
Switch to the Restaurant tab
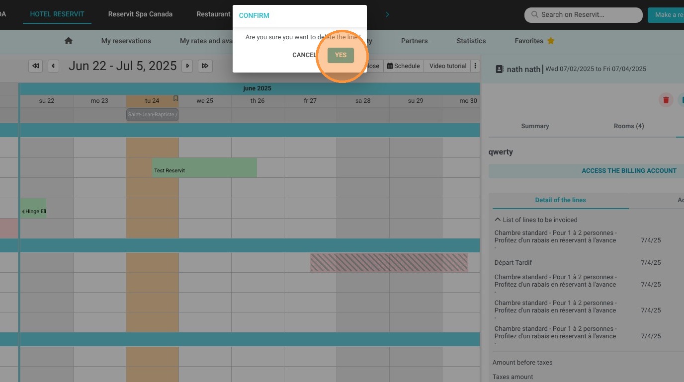[x=213, y=14]
